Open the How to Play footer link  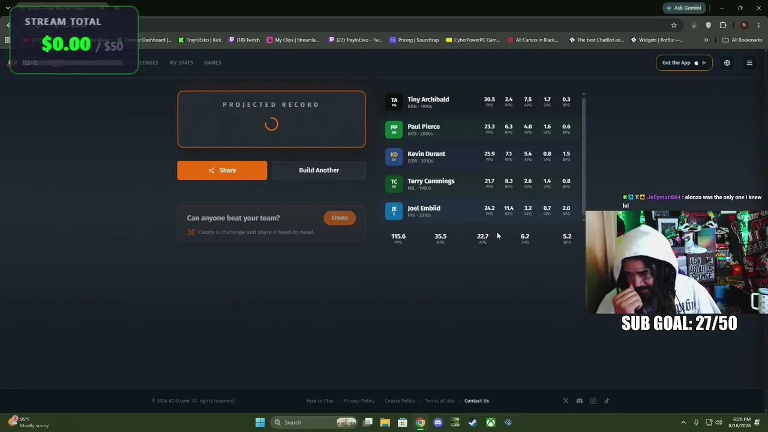[320, 401]
